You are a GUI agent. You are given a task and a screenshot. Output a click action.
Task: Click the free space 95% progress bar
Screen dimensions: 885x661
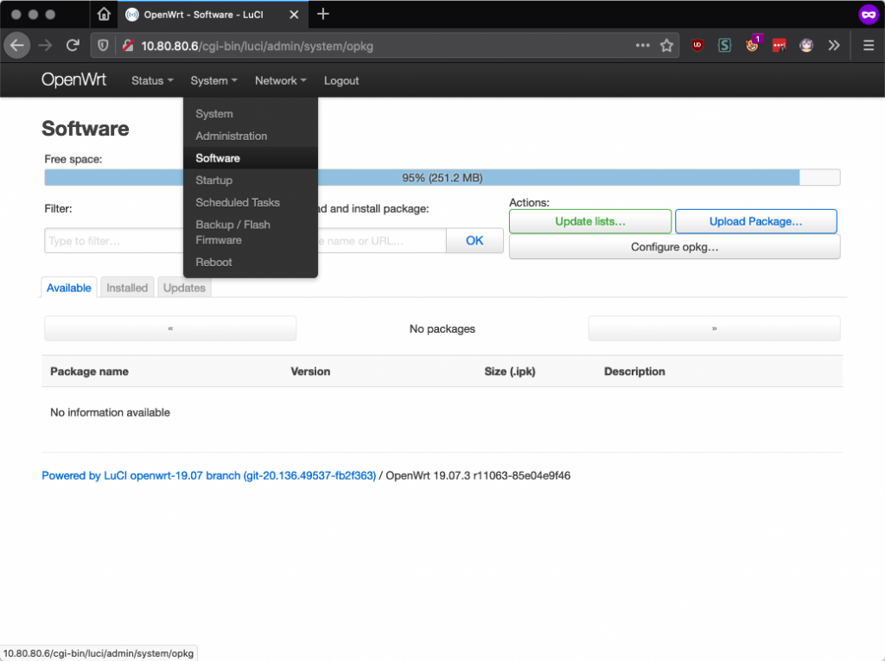pos(442,177)
